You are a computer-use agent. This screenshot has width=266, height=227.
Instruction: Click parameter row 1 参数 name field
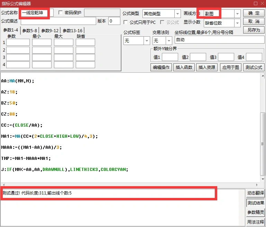click(18, 42)
